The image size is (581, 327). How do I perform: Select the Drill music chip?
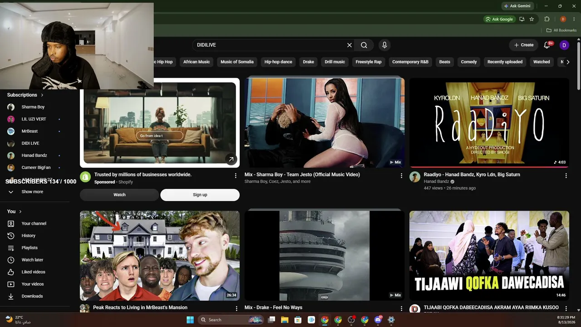[335, 62]
